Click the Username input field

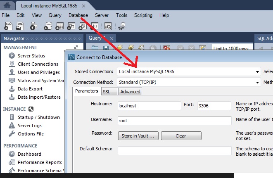click(x=175, y=121)
